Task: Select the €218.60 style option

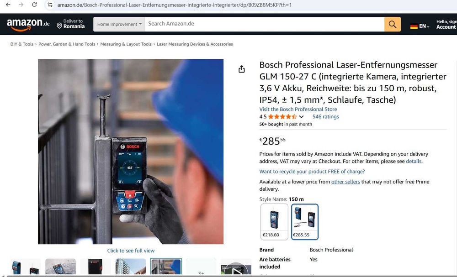Action: [274, 222]
